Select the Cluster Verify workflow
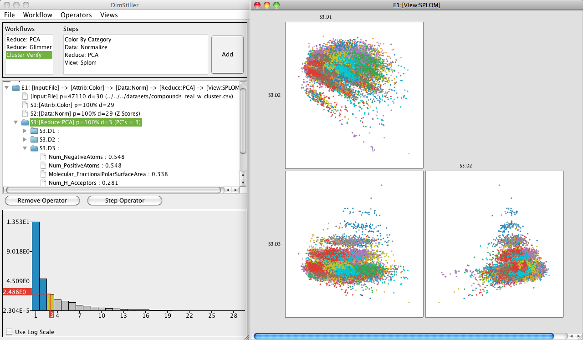 pos(29,55)
